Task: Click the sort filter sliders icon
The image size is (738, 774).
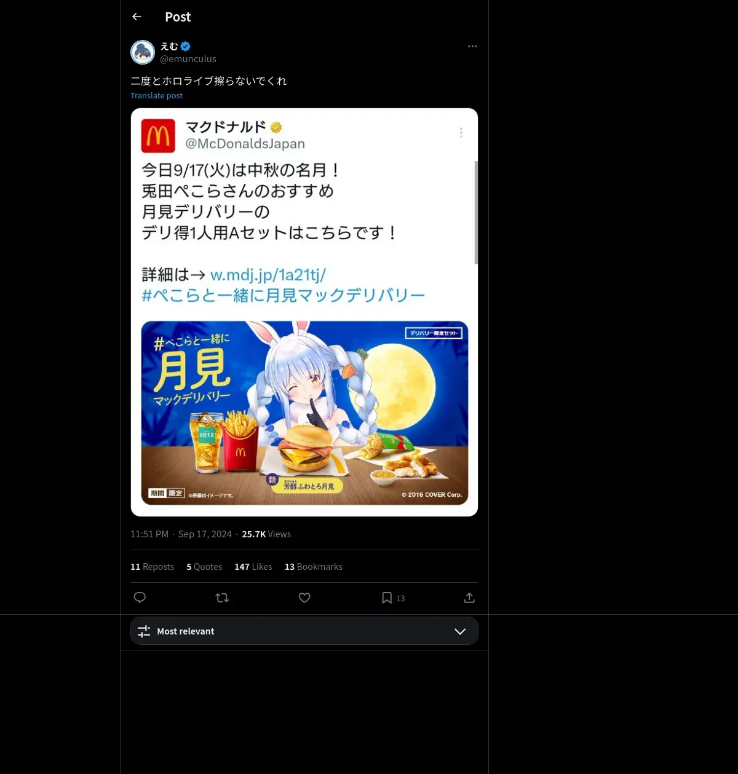Action: point(144,631)
